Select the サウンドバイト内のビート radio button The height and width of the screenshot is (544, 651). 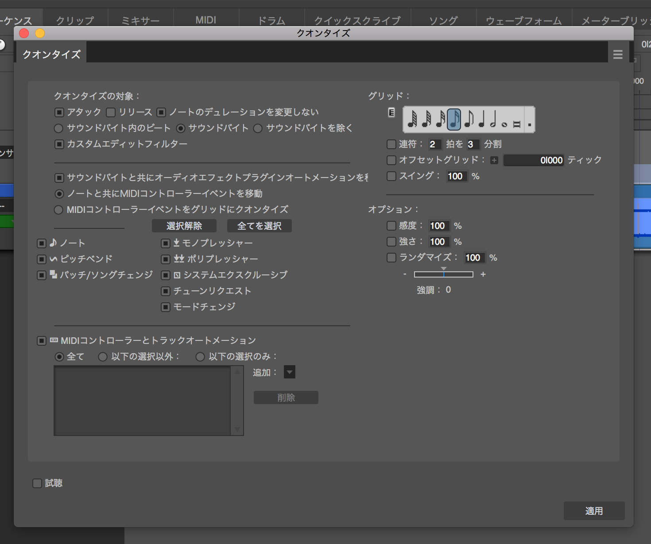(x=58, y=128)
